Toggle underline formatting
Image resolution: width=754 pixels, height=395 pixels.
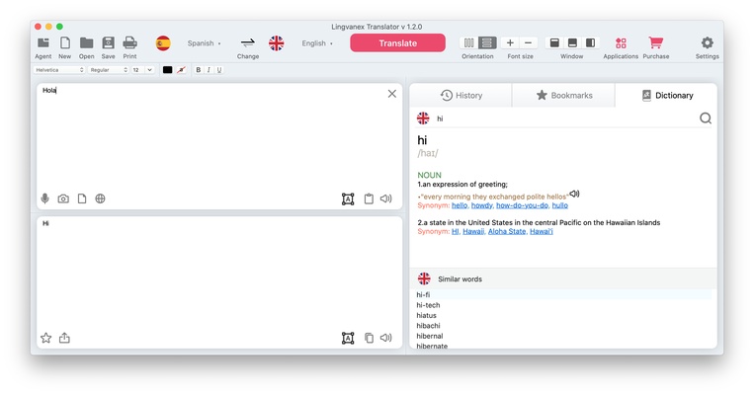tap(219, 70)
